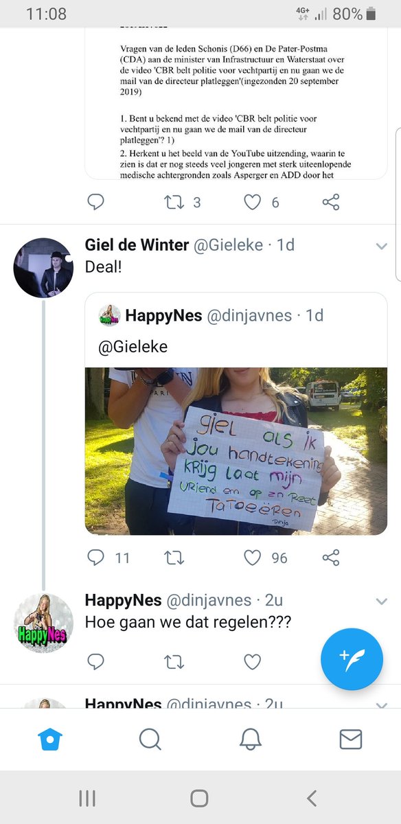Reply to 'Hoe gaan we dat regelen???' tweet
This screenshot has height=824, width=401.
[96, 661]
